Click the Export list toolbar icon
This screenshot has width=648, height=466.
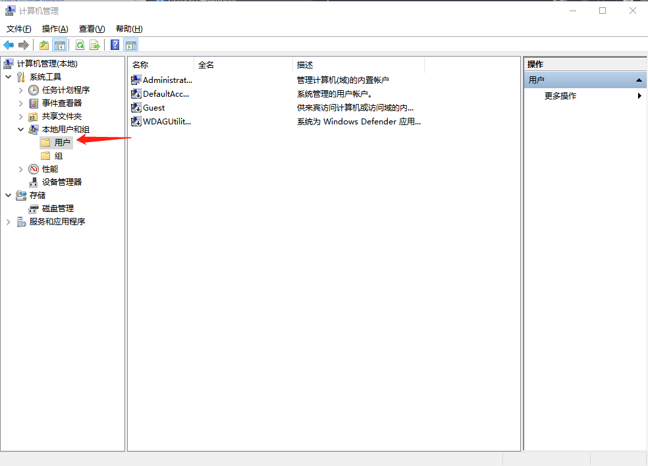click(x=95, y=45)
